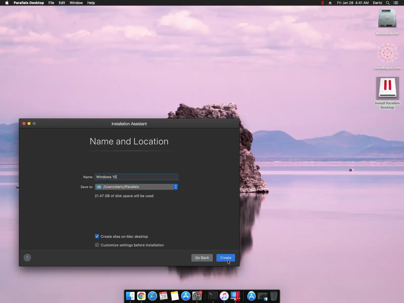
Task: Click into the Name field
Action: tap(136, 177)
